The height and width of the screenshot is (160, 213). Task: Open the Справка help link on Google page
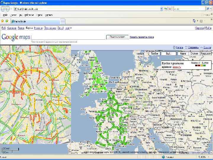[199, 28]
